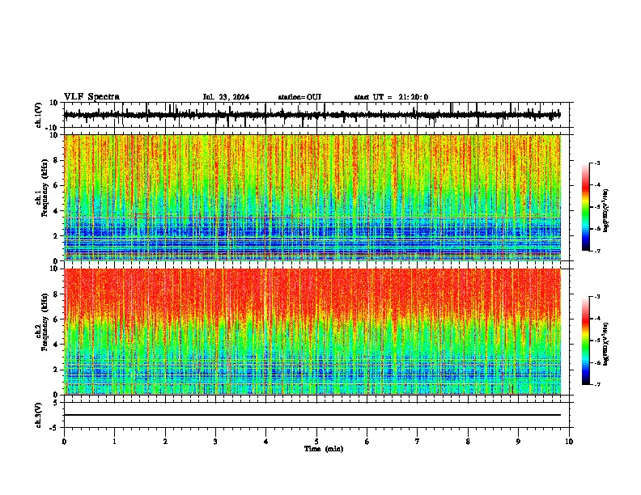Click the "station=OUI" label

(x=299, y=97)
